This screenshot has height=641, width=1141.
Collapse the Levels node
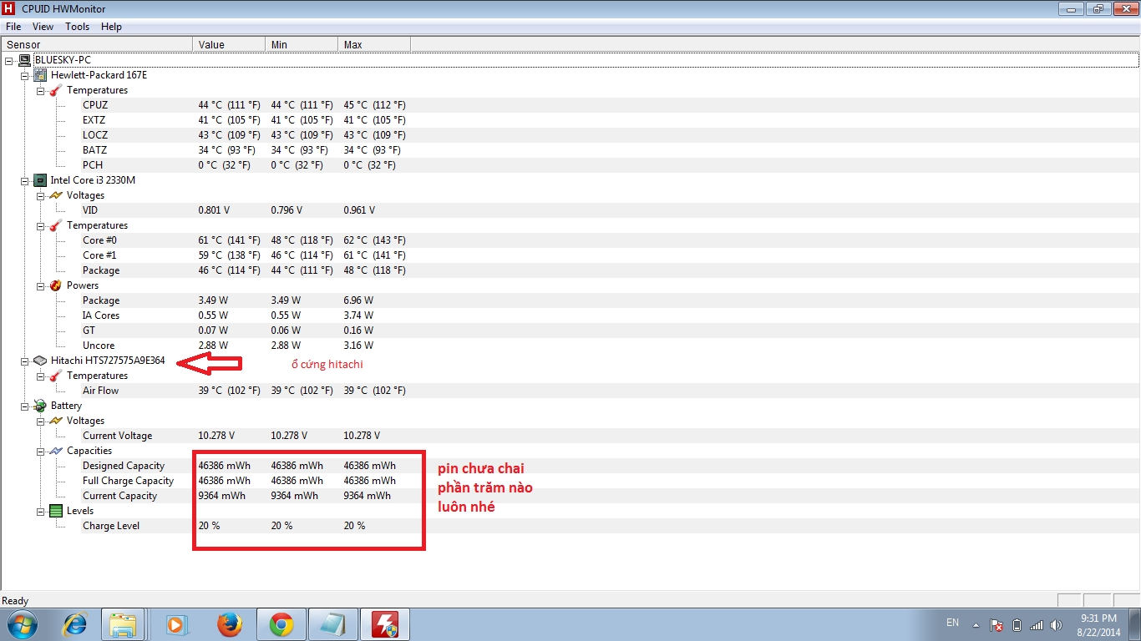pyautogui.click(x=40, y=511)
